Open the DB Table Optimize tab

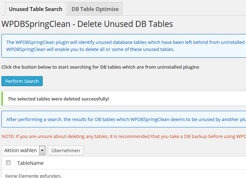click(x=95, y=9)
